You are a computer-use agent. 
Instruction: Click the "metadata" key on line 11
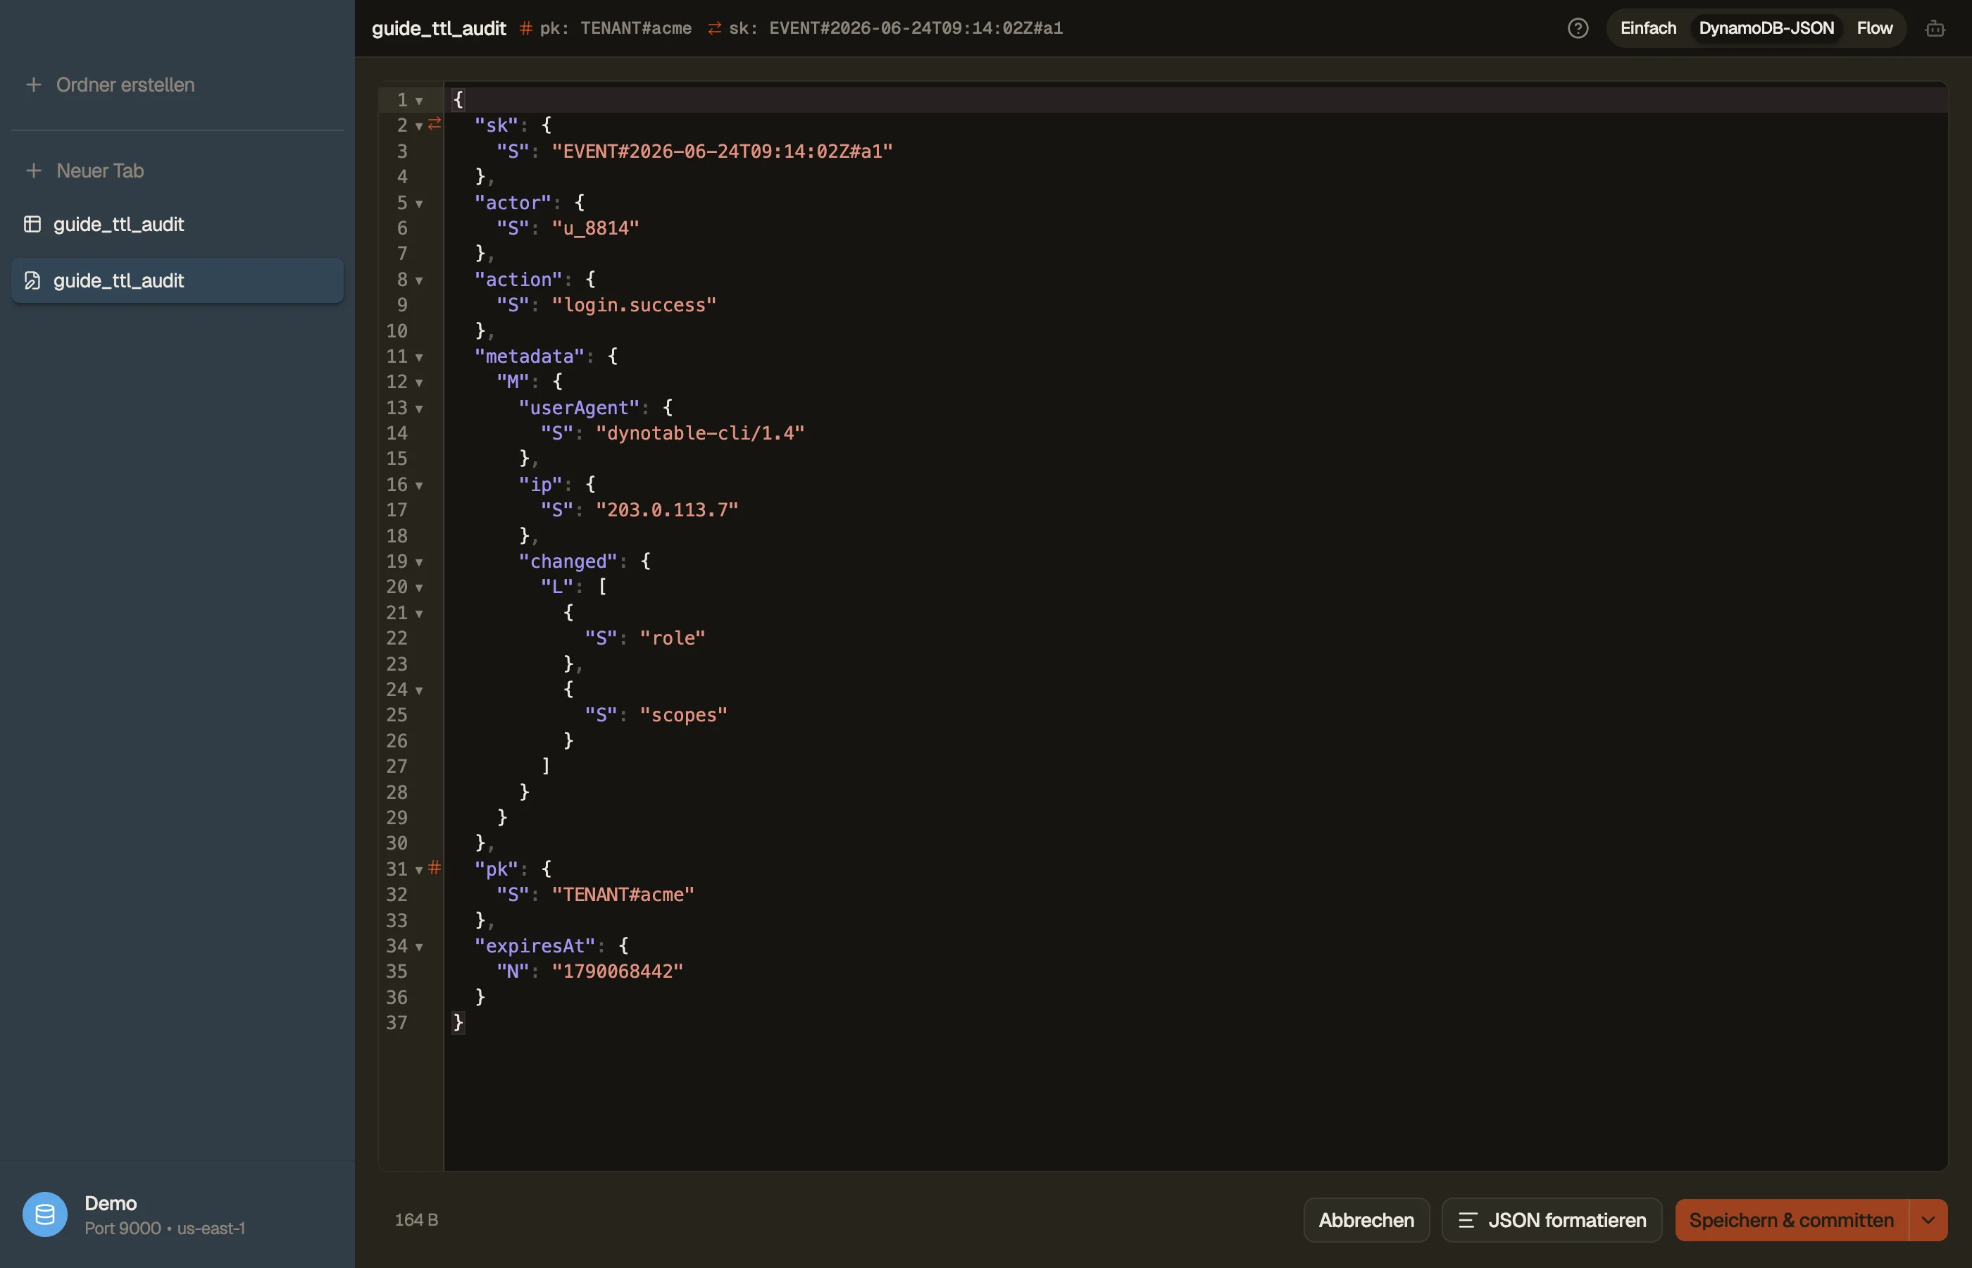(529, 356)
